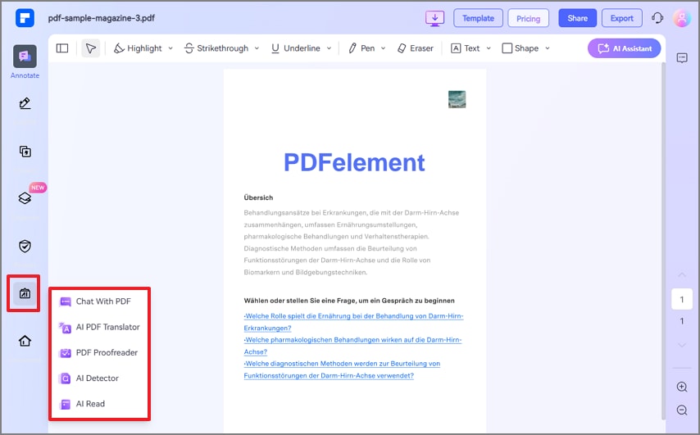Select the Text box tool

click(466, 48)
